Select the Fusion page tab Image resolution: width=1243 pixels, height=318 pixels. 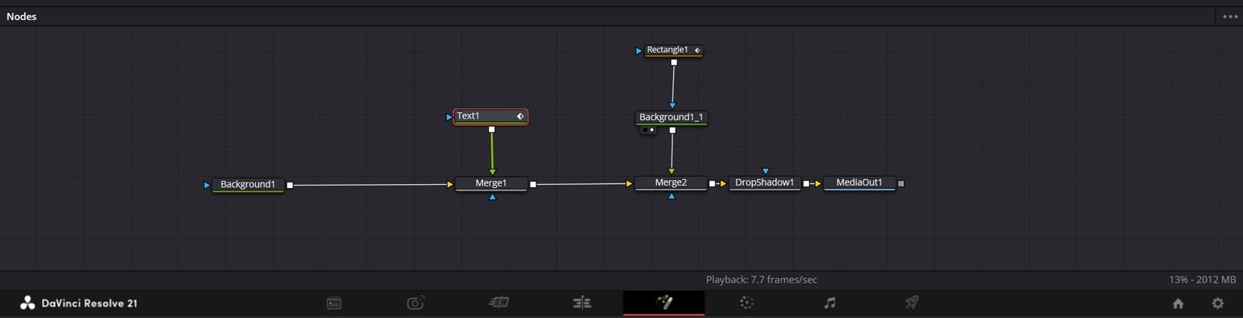pyautogui.click(x=664, y=303)
